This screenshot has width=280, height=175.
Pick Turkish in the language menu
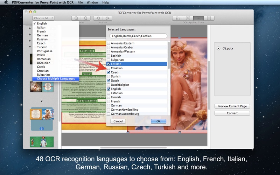(56, 47)
